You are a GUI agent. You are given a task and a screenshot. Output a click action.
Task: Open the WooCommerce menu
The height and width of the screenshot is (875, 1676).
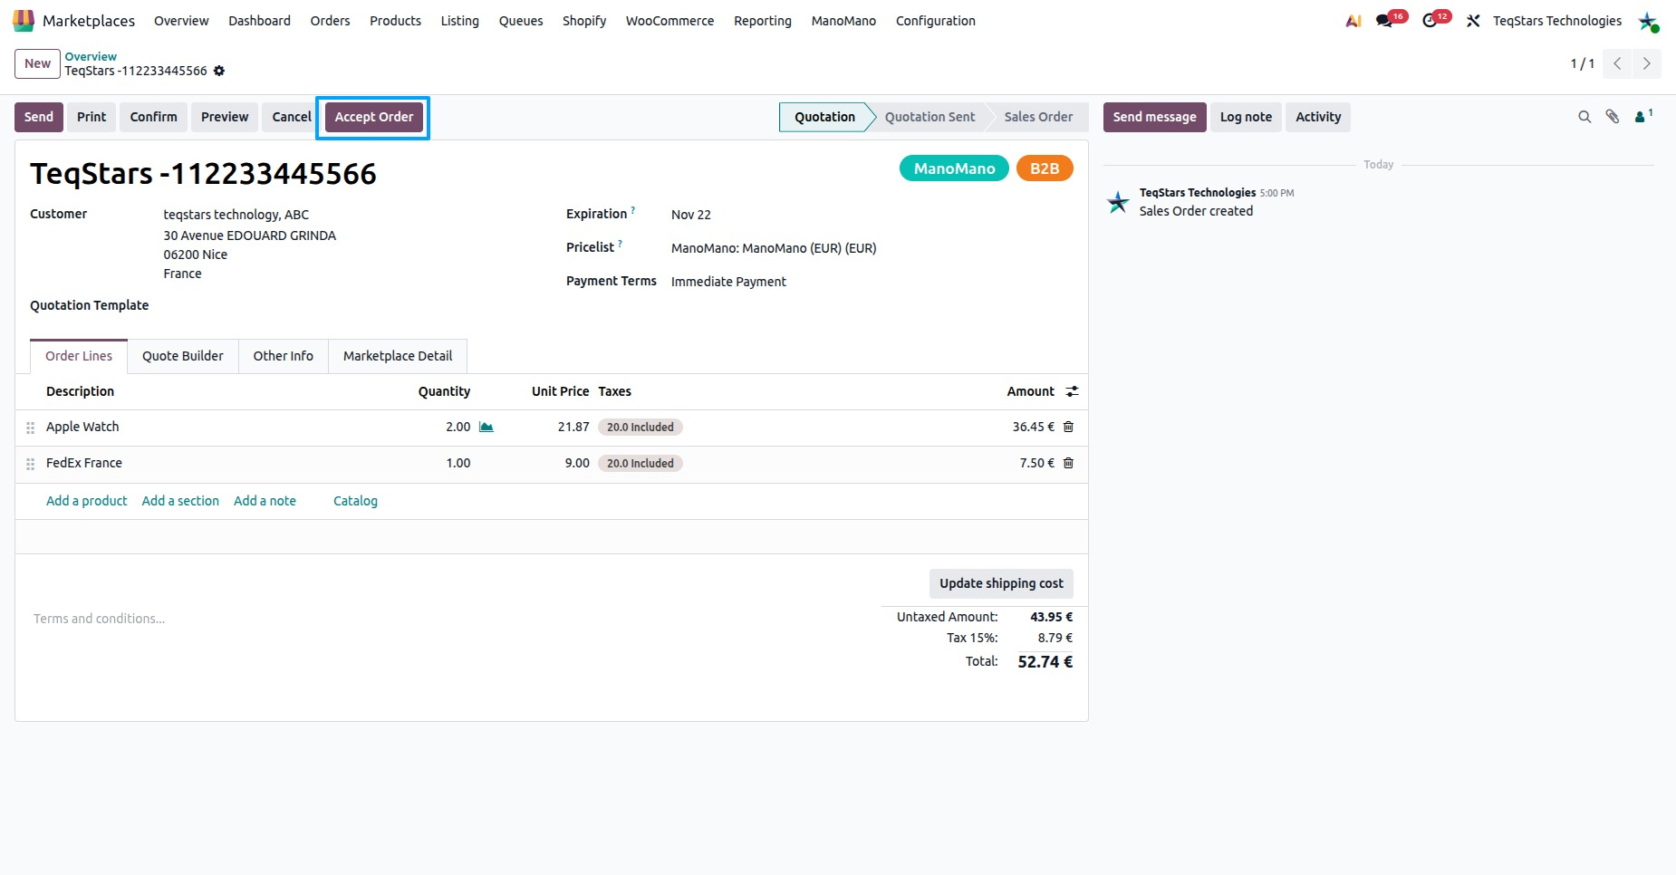tap(669, 21)
